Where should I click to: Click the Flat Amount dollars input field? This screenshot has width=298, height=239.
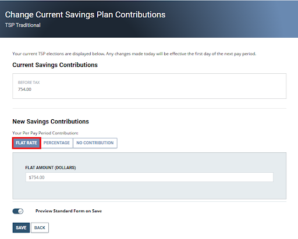[150, 177]
